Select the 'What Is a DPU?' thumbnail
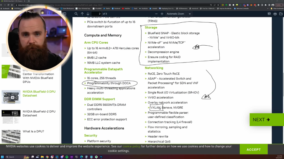The width and height of the screenshot is (284, 159). coord(11,136)
